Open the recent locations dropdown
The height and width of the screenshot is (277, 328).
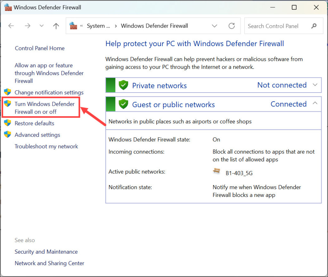(41, 26)
